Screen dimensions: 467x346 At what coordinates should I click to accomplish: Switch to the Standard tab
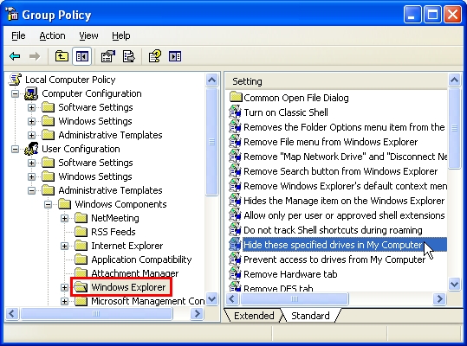pos(310,316)
